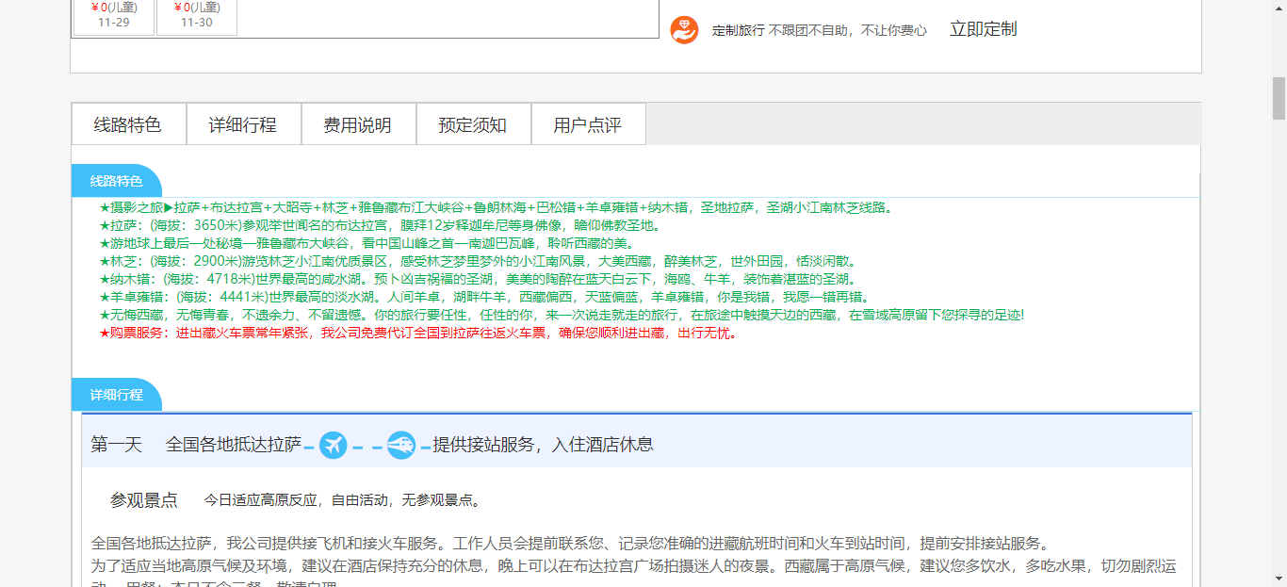Click the train icon in day one header
Screen dimensions: 1287x587
(x=401, y=445)
